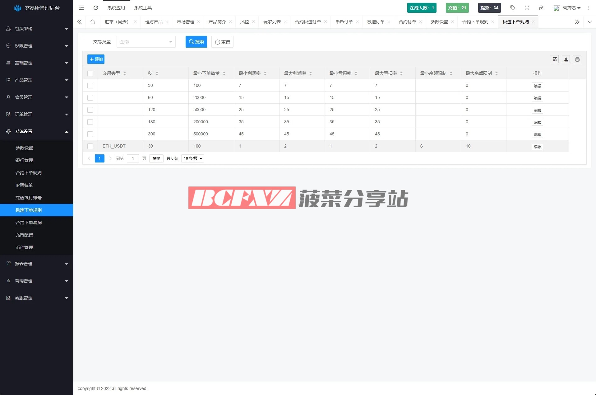Expand the 订单管理 sidebar menu
This screenshot has height=395, width=596.
pos(37,114)
